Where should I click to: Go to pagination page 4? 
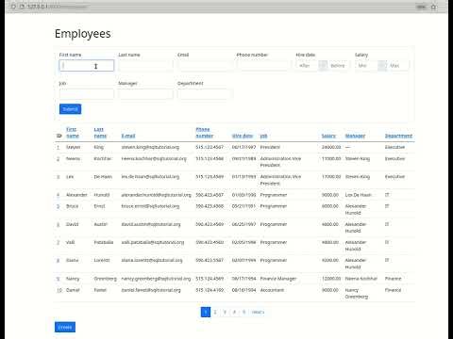[x=234, y=312]
